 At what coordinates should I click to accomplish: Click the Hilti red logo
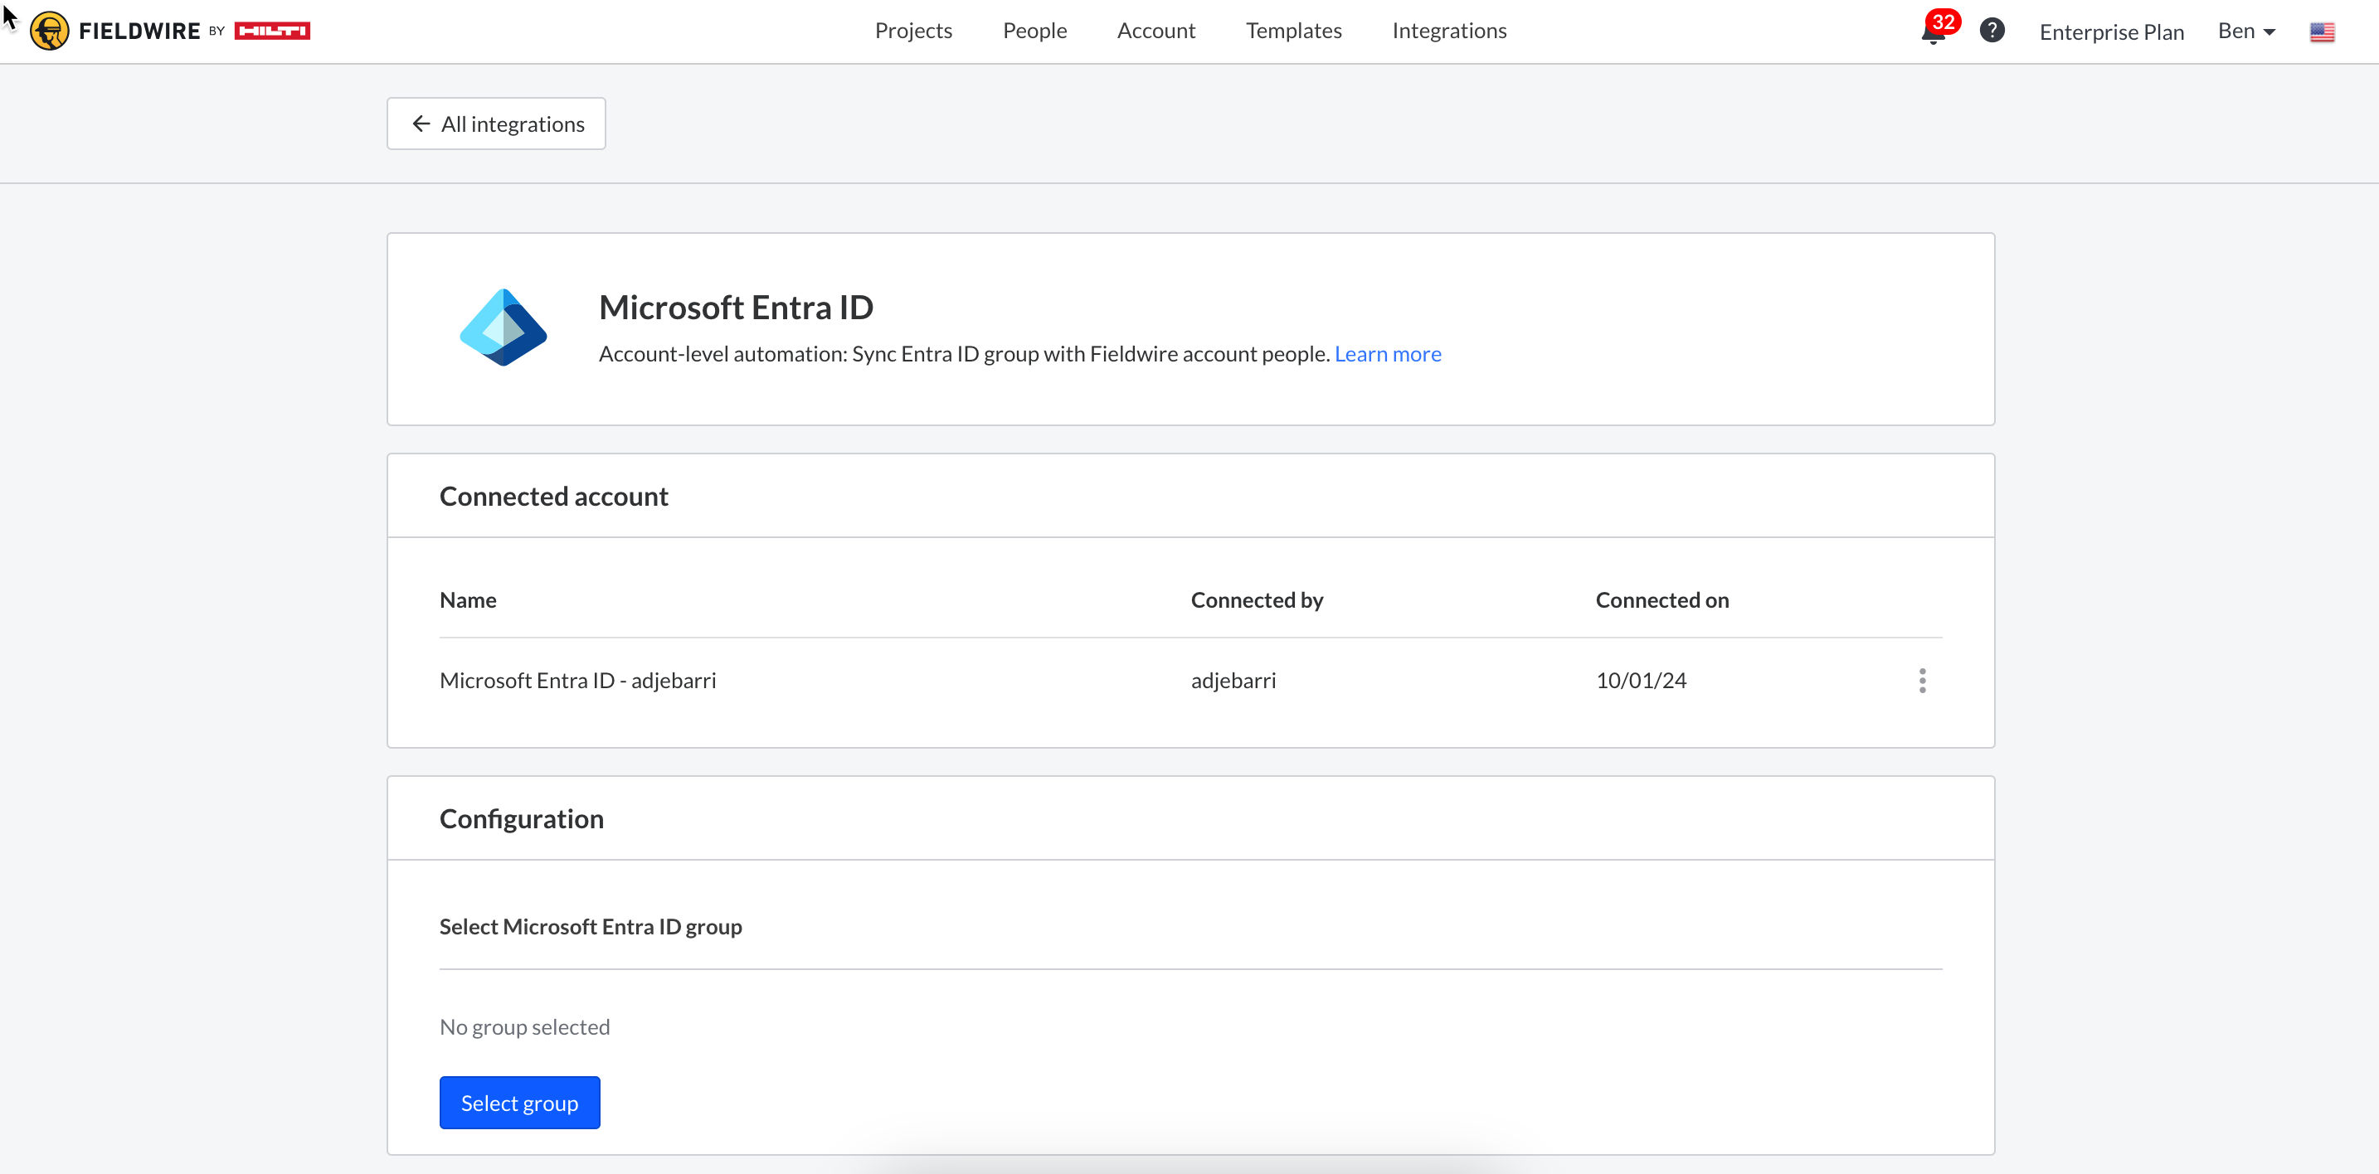tap(271, 32)
